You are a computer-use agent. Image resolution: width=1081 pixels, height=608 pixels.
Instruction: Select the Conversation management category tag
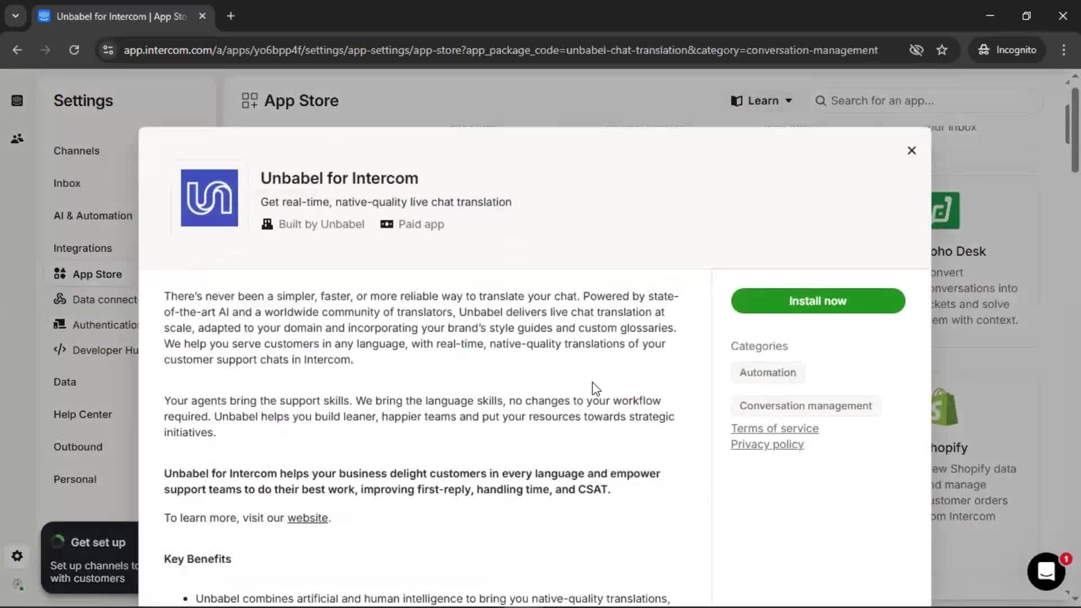(x=805, y=405)
